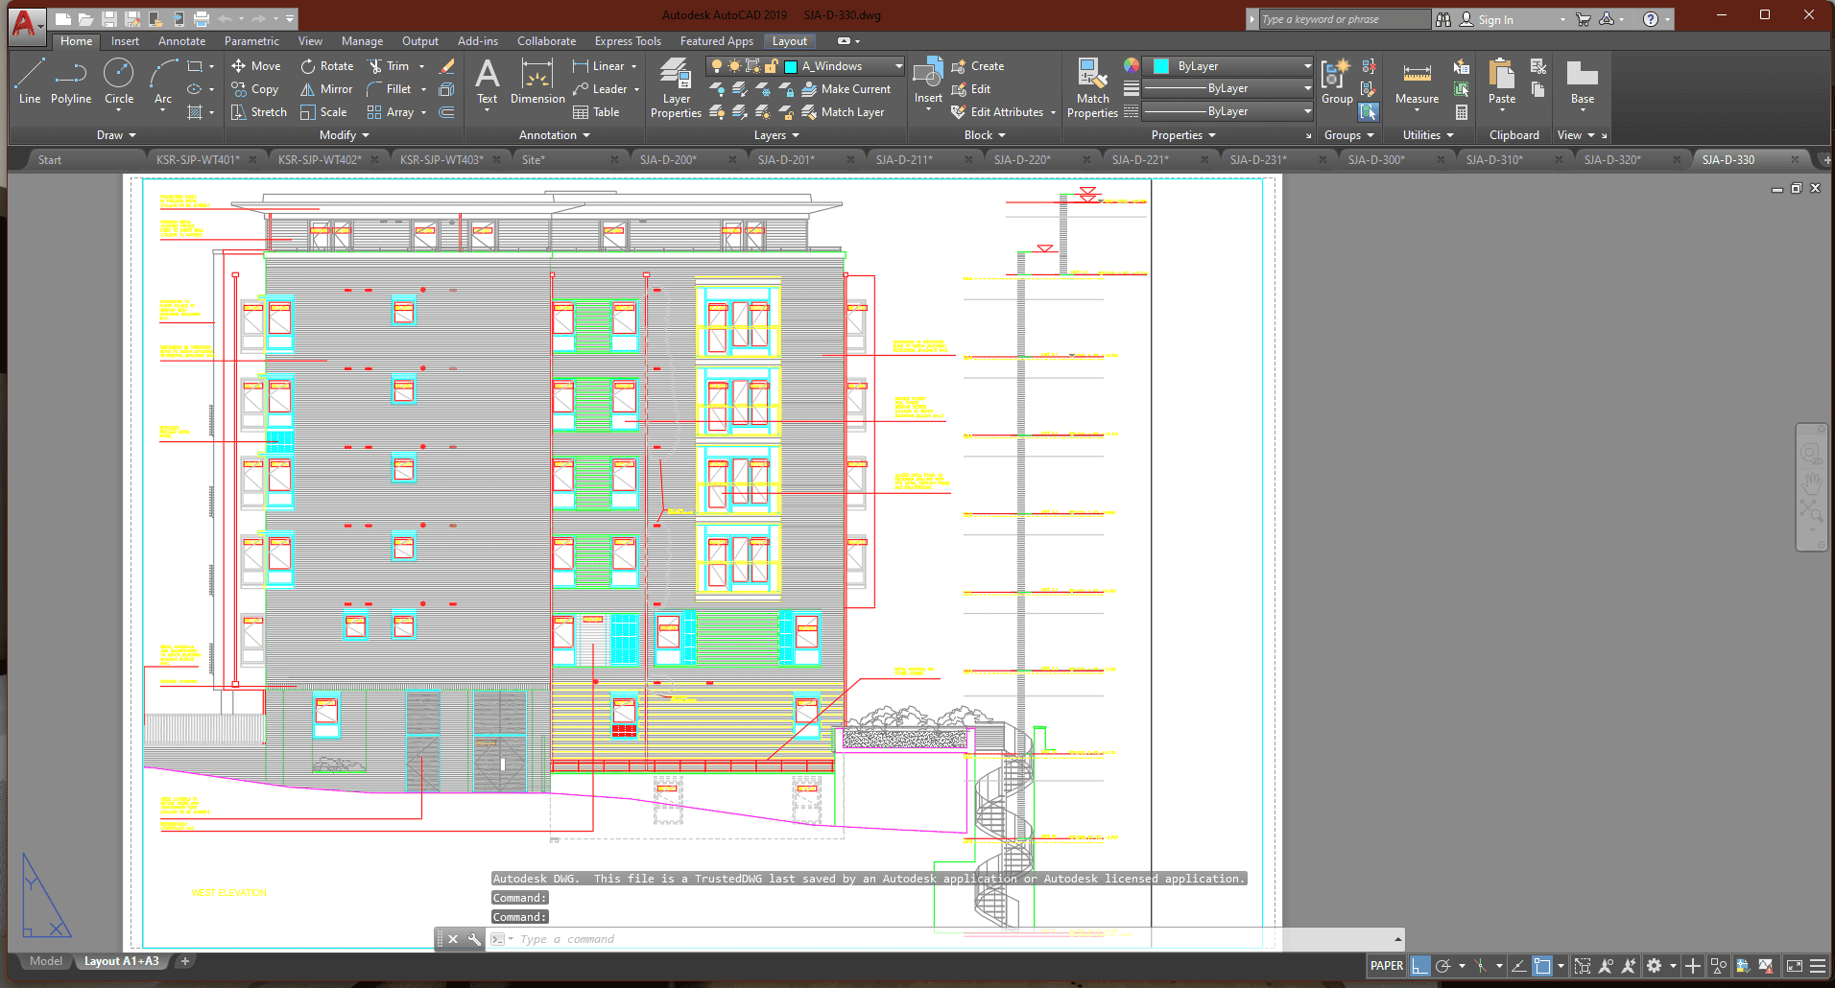Toggle group selection on/off button

1369,112
